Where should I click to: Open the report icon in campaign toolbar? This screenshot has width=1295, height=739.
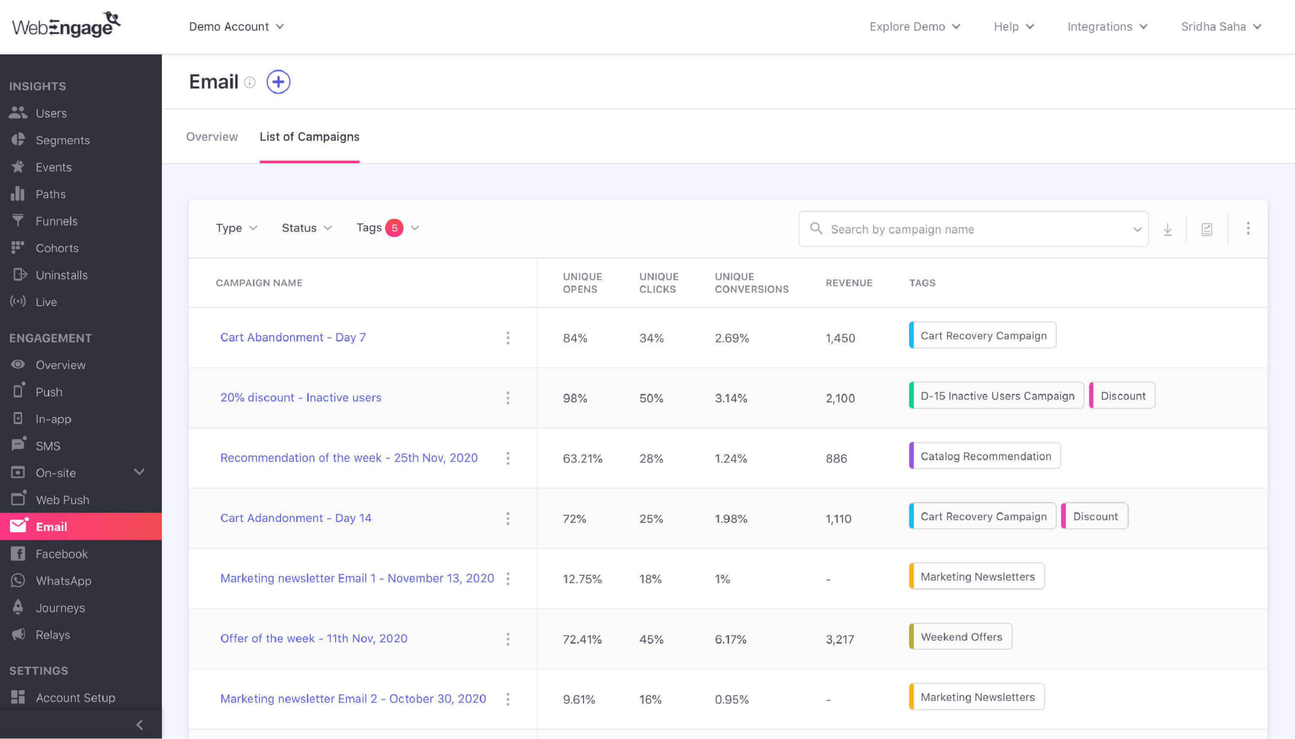1207,229
